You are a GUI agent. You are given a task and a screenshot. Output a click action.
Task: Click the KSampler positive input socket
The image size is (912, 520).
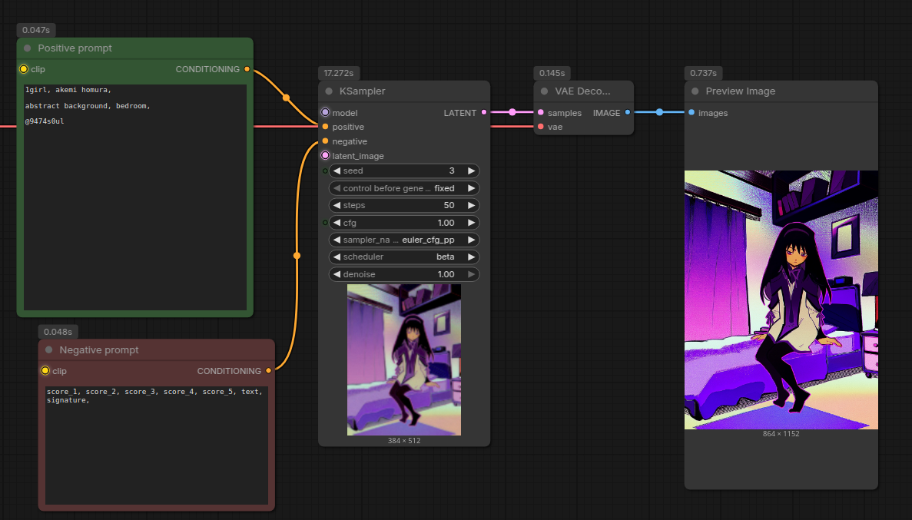click(x=325, y=127)
